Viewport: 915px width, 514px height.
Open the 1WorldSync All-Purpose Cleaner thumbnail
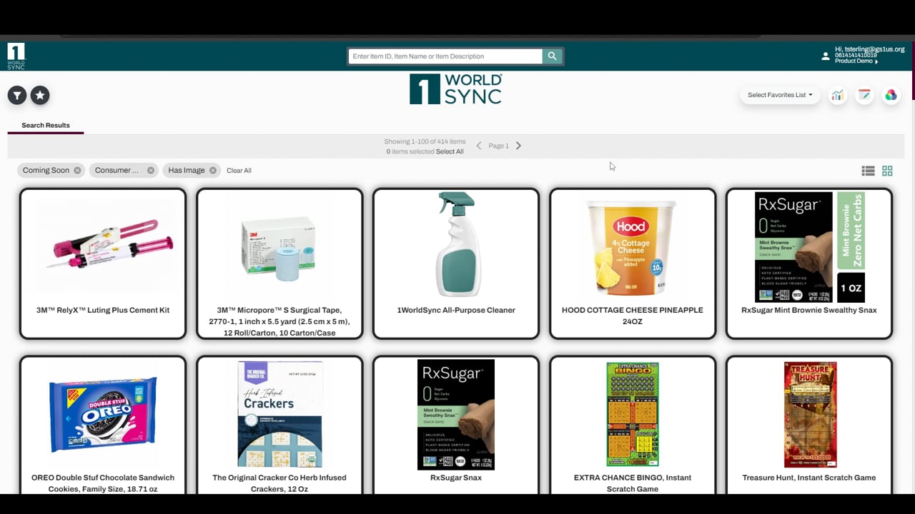click(x=456, y=244)
